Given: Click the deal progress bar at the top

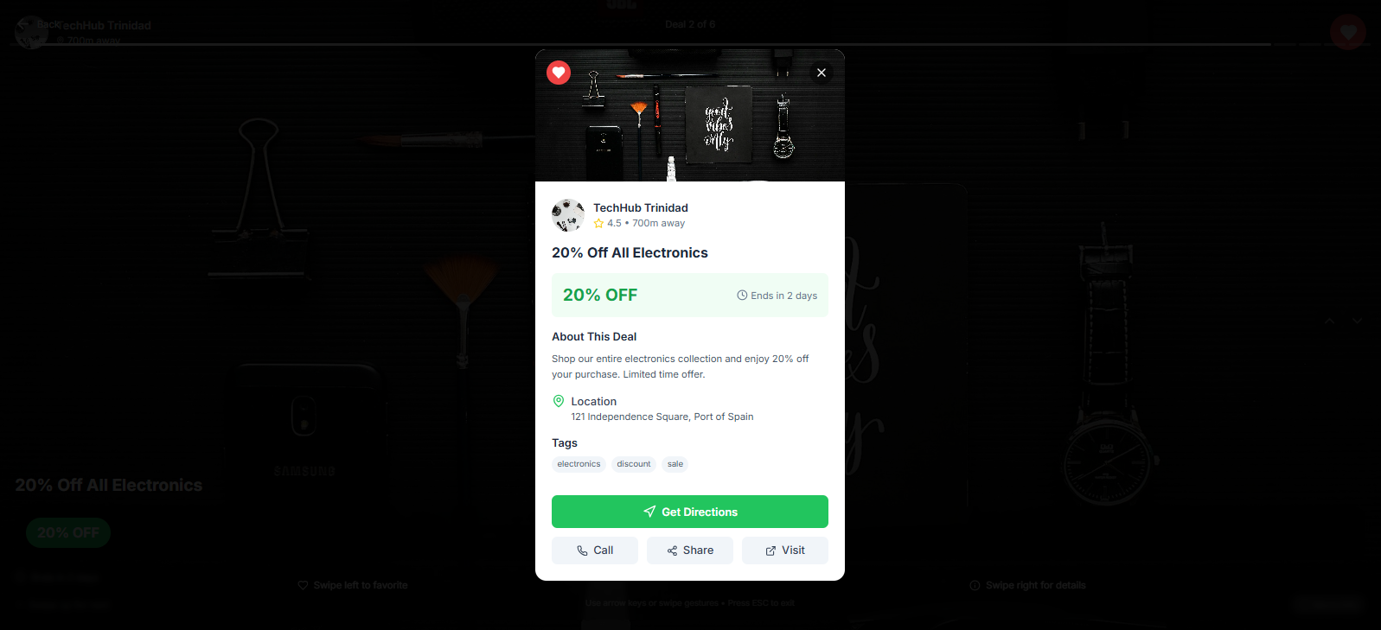Looking at the screenshot, I should click(690, 44).
